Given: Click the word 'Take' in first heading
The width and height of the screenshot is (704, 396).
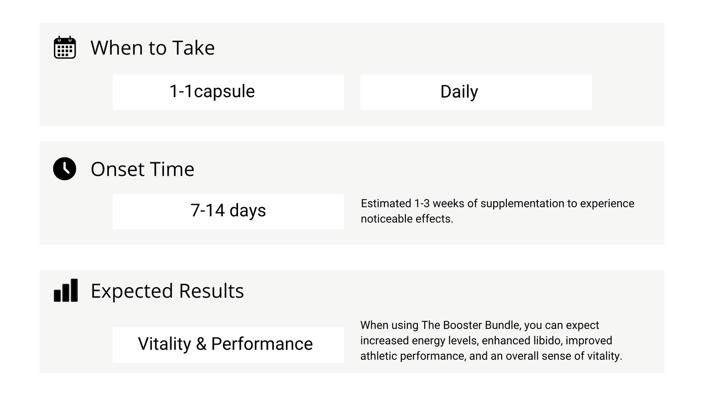Looking at the screenshot, I should click(193, 48).
